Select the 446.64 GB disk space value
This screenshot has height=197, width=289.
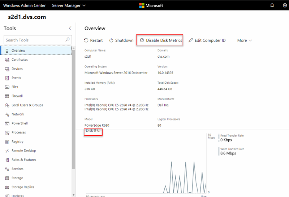pos(165,89)
